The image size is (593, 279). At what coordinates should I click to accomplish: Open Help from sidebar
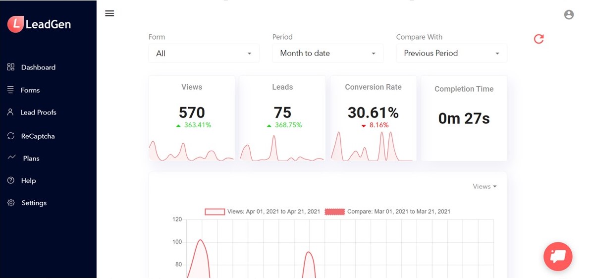point(28,181)
